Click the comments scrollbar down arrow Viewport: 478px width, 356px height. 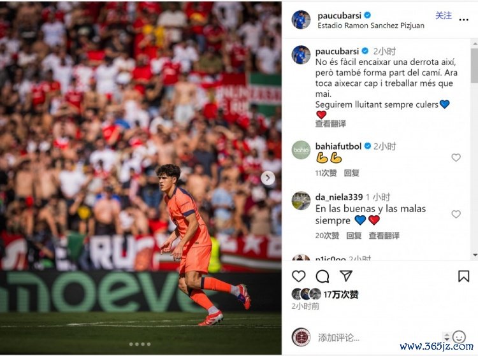click(475, 255)
